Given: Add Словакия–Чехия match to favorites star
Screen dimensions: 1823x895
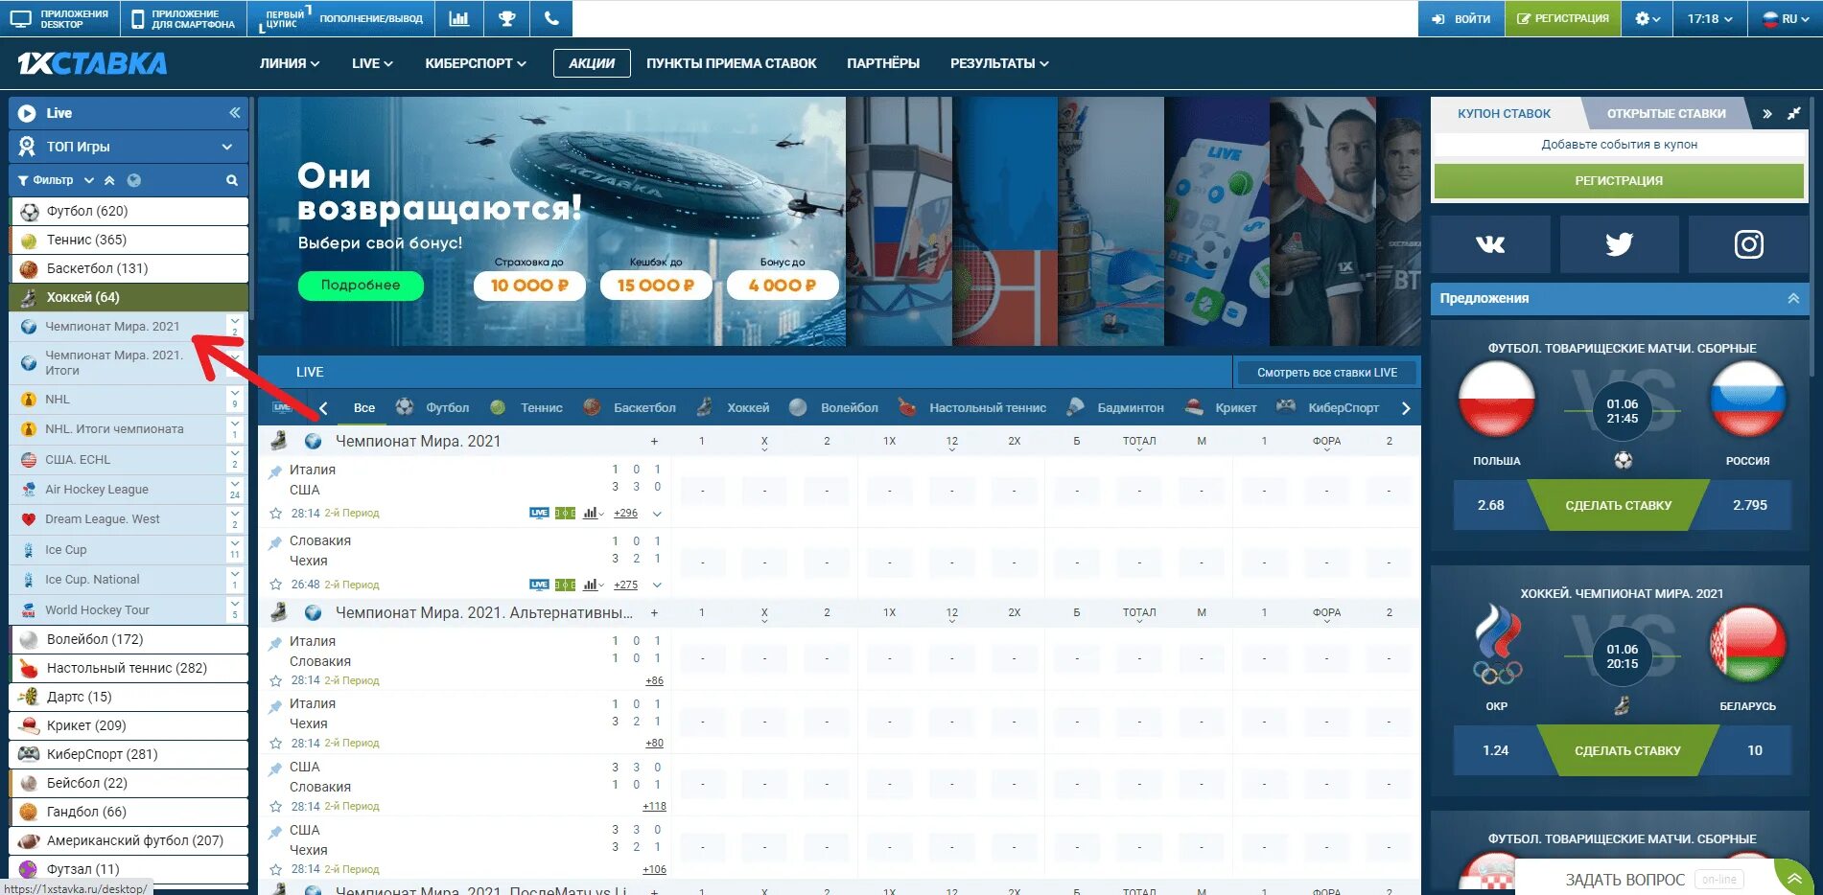Looking at the screenshot, I should (275, 585).
